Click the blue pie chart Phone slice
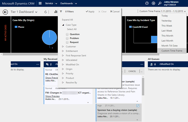Screen dimensions: 188x122 [49, 37]
